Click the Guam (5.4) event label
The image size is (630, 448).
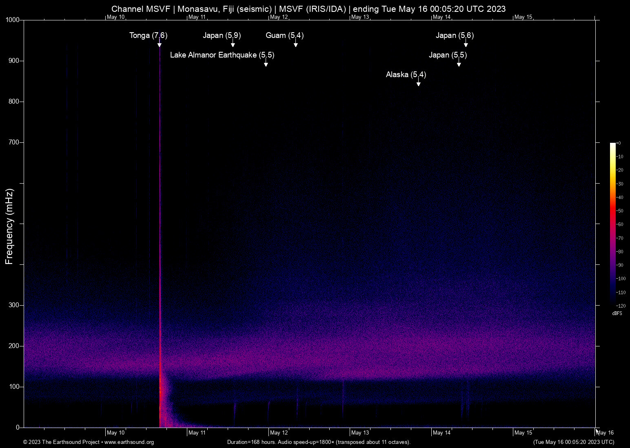coord(285,35)
